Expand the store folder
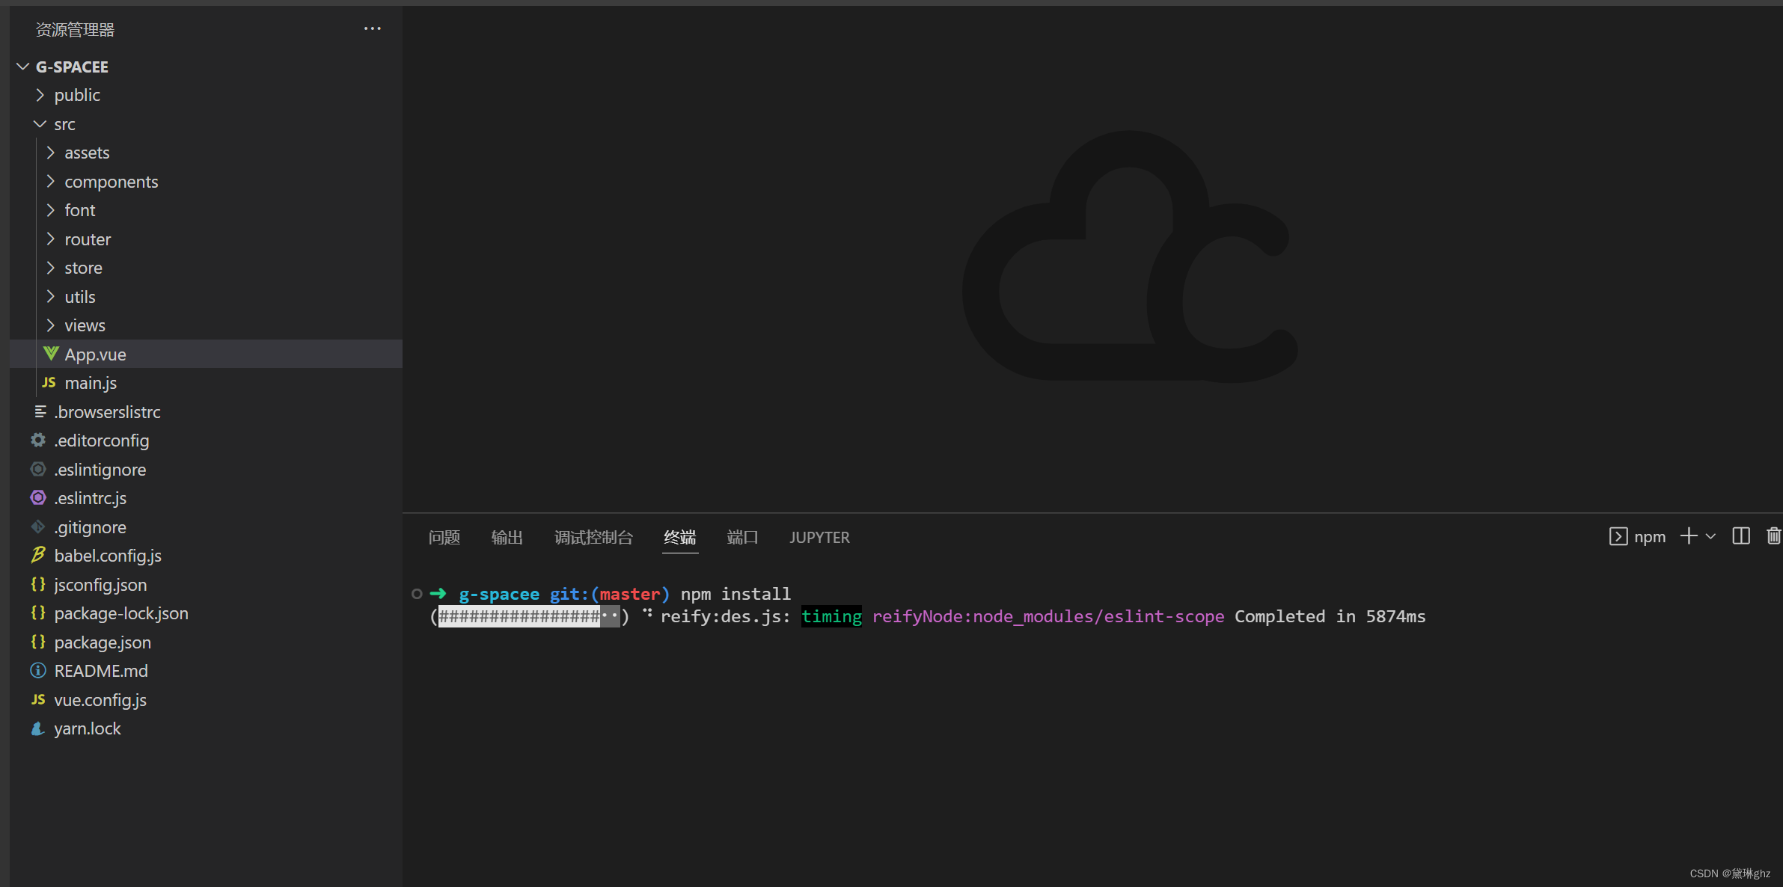 point(51,268)
